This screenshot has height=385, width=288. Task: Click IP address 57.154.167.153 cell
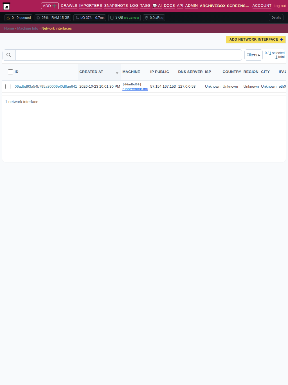coord(163,87)
